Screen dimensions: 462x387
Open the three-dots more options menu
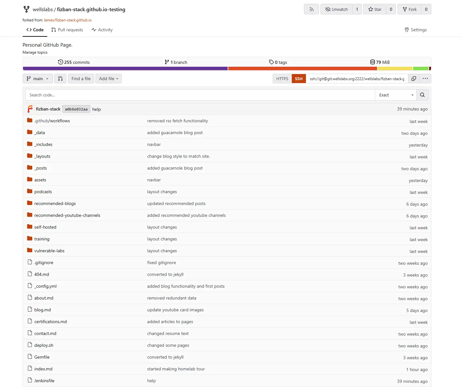click(x=425, y=79)
